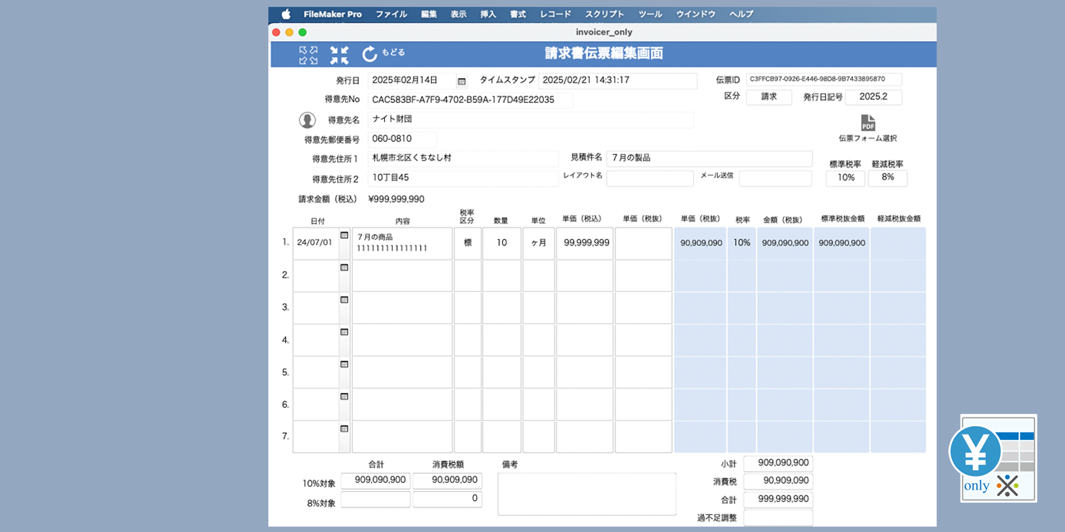Open the row 1 単位 field showing ヶ月
This screenshot has height=532, width=1065.
538,243
